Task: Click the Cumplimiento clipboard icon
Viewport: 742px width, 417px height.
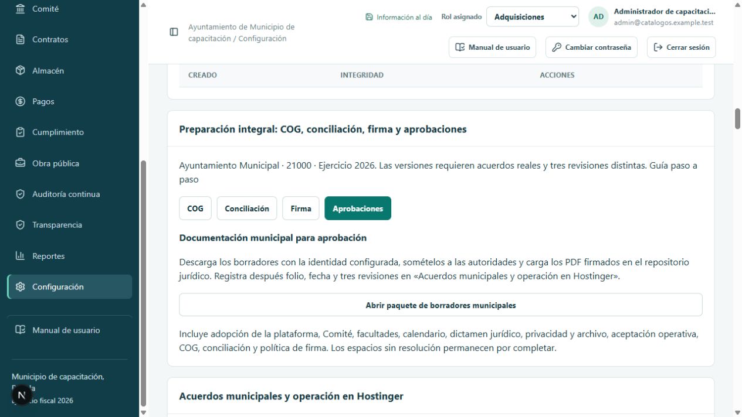Action: [21, 132]
